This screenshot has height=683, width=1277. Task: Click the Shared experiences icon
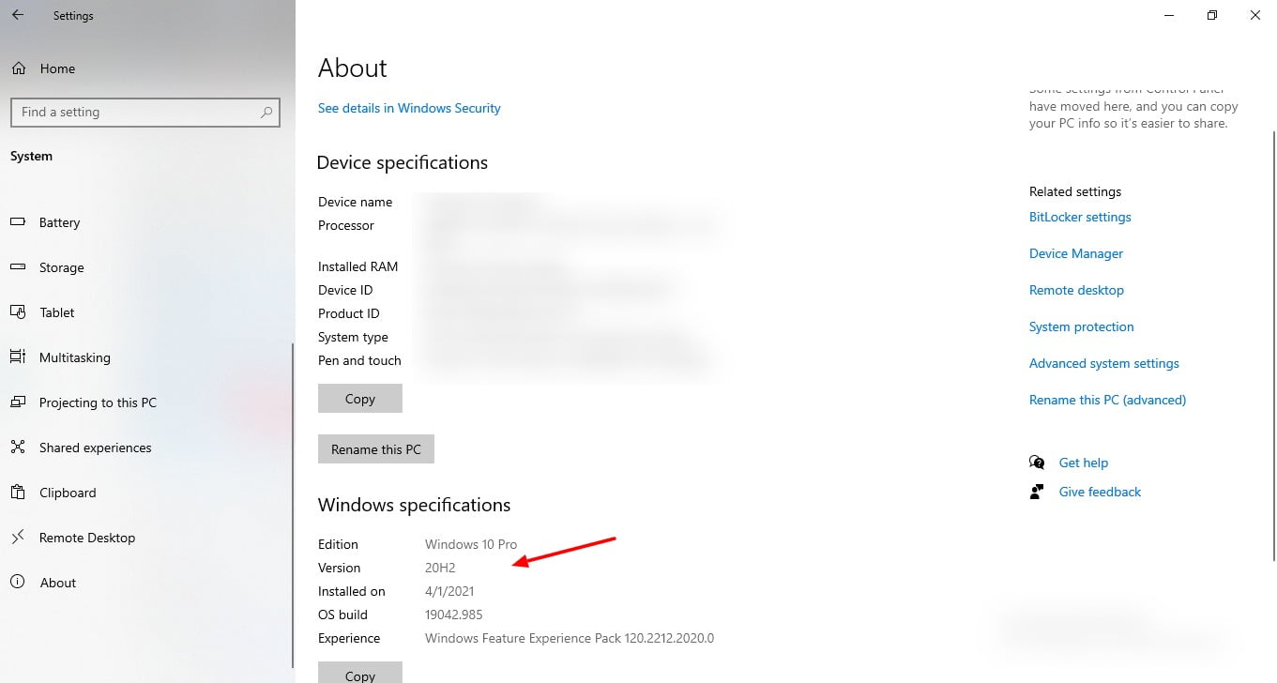[x=18, y=448]
